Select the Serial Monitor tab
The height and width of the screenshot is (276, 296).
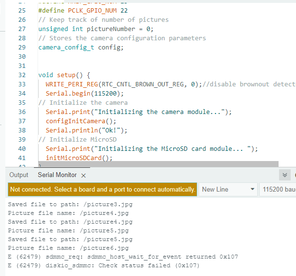click(57, 175)
